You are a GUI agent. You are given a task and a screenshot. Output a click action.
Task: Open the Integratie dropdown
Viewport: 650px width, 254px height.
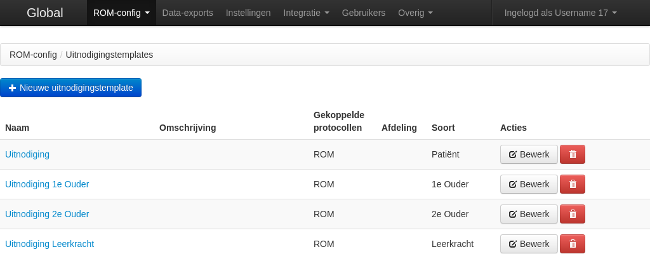tap(306, 13)
